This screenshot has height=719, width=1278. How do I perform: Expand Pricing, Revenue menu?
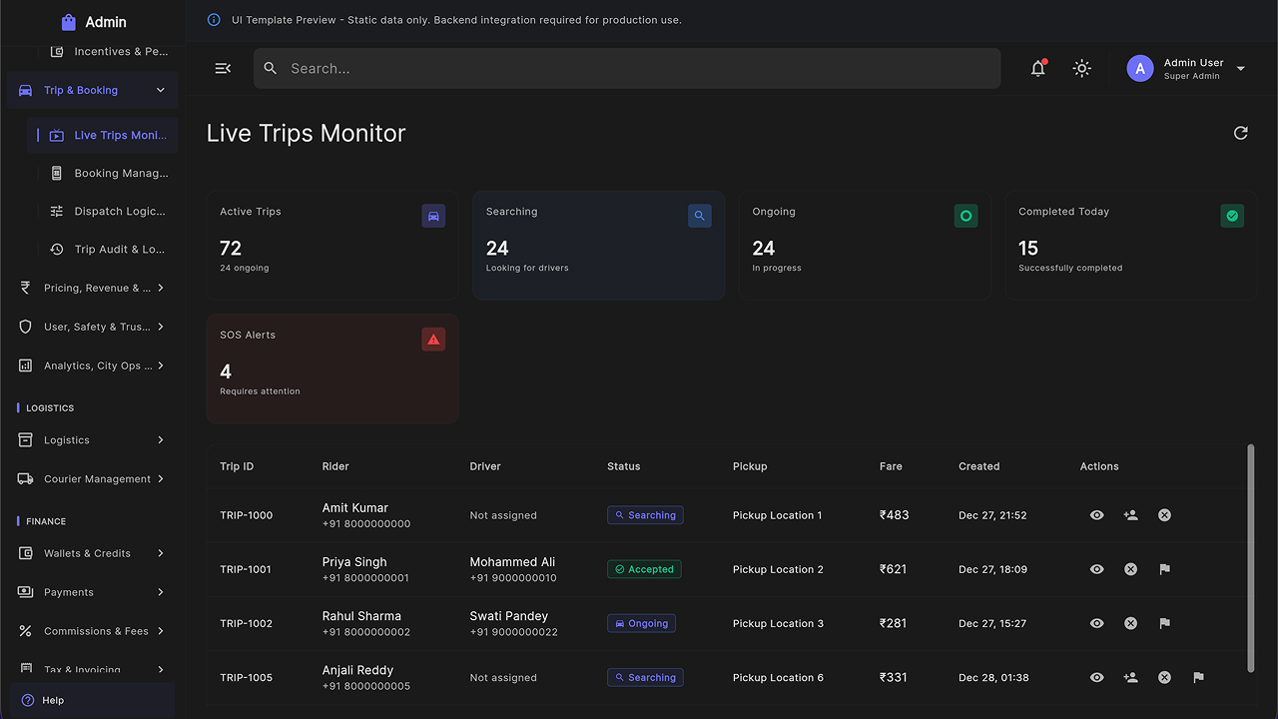tap(92, 288)
